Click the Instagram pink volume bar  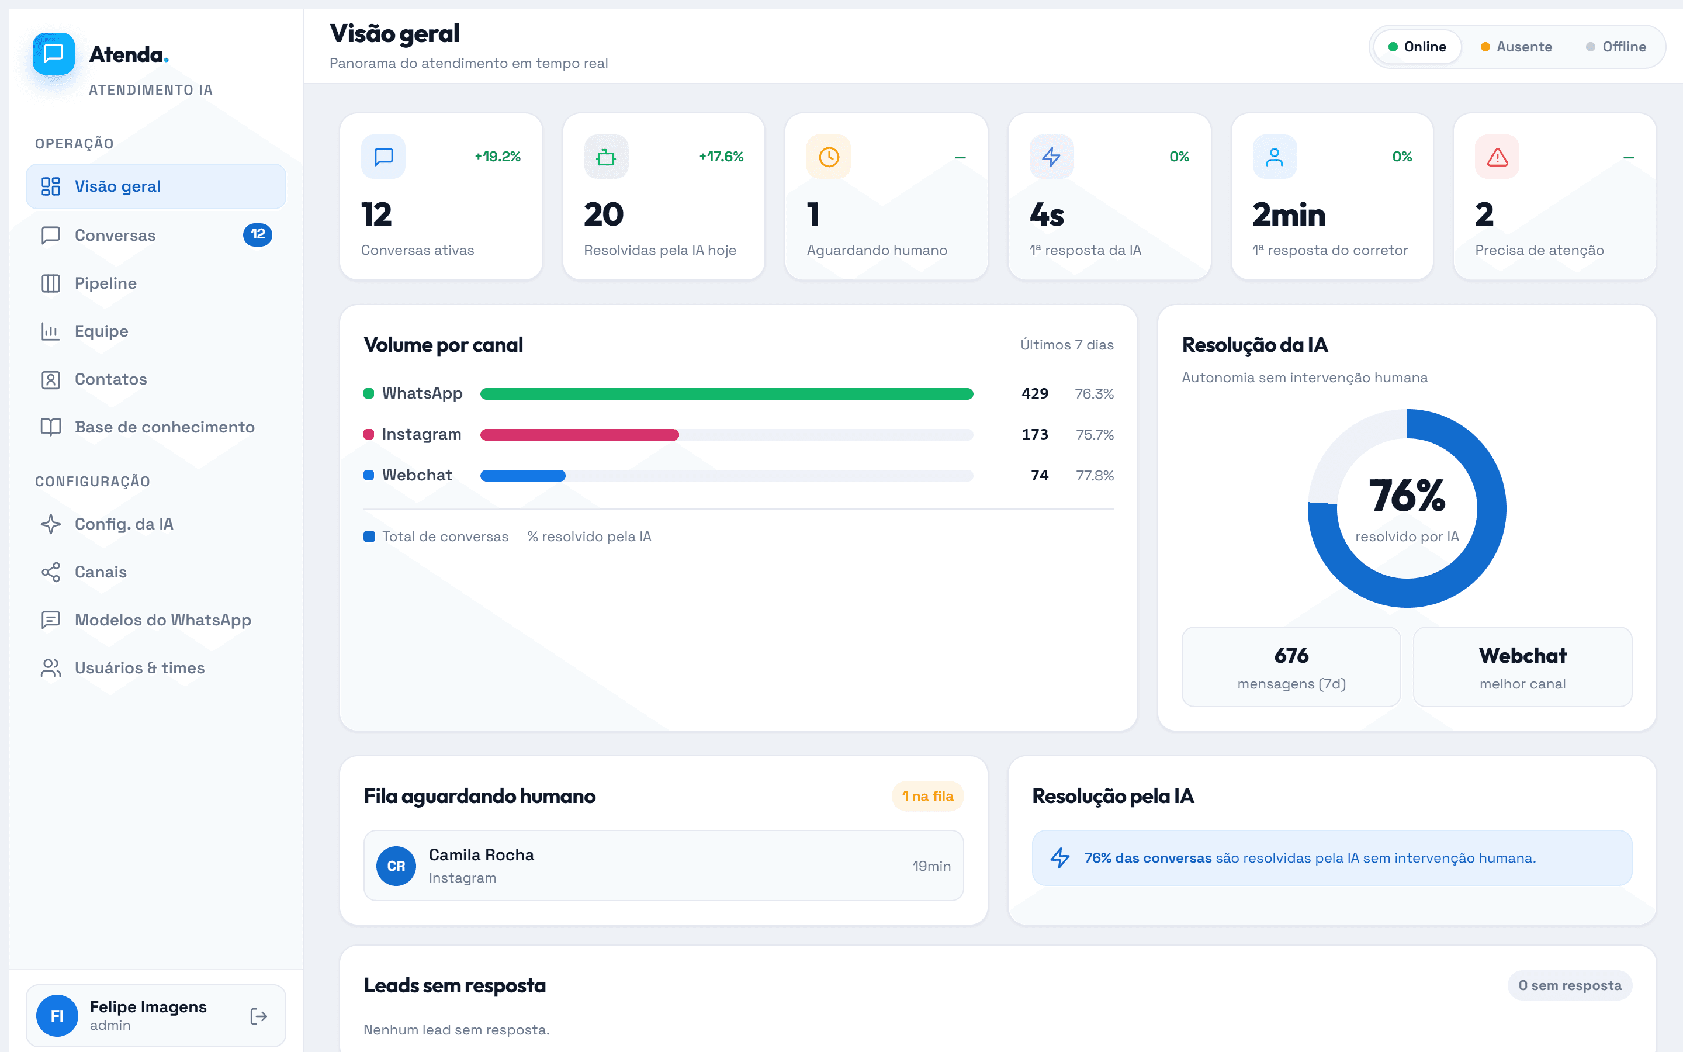[579, 435]
